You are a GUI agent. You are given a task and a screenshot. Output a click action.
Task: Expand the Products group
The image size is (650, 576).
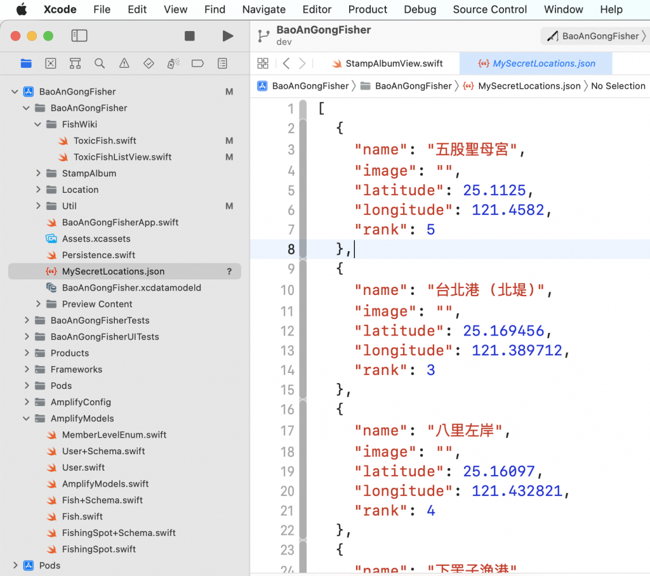(27, 353)
